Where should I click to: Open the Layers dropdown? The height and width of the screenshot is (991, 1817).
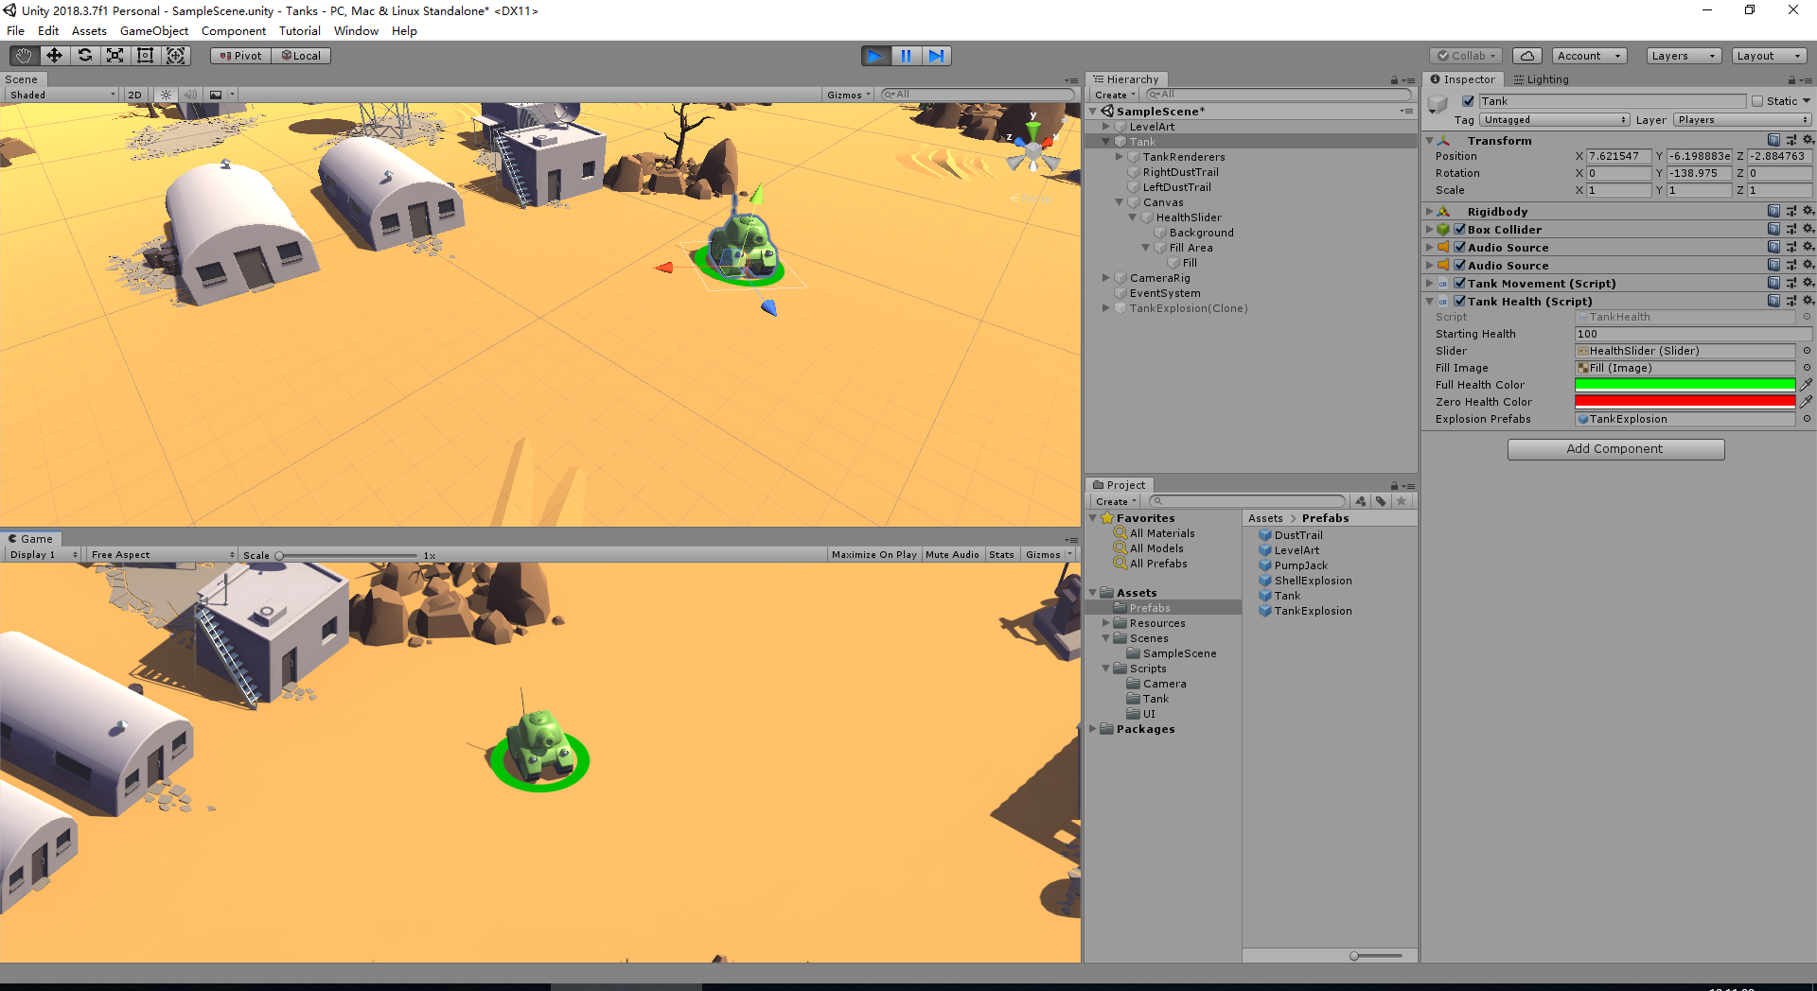[x=1683, y=55]
